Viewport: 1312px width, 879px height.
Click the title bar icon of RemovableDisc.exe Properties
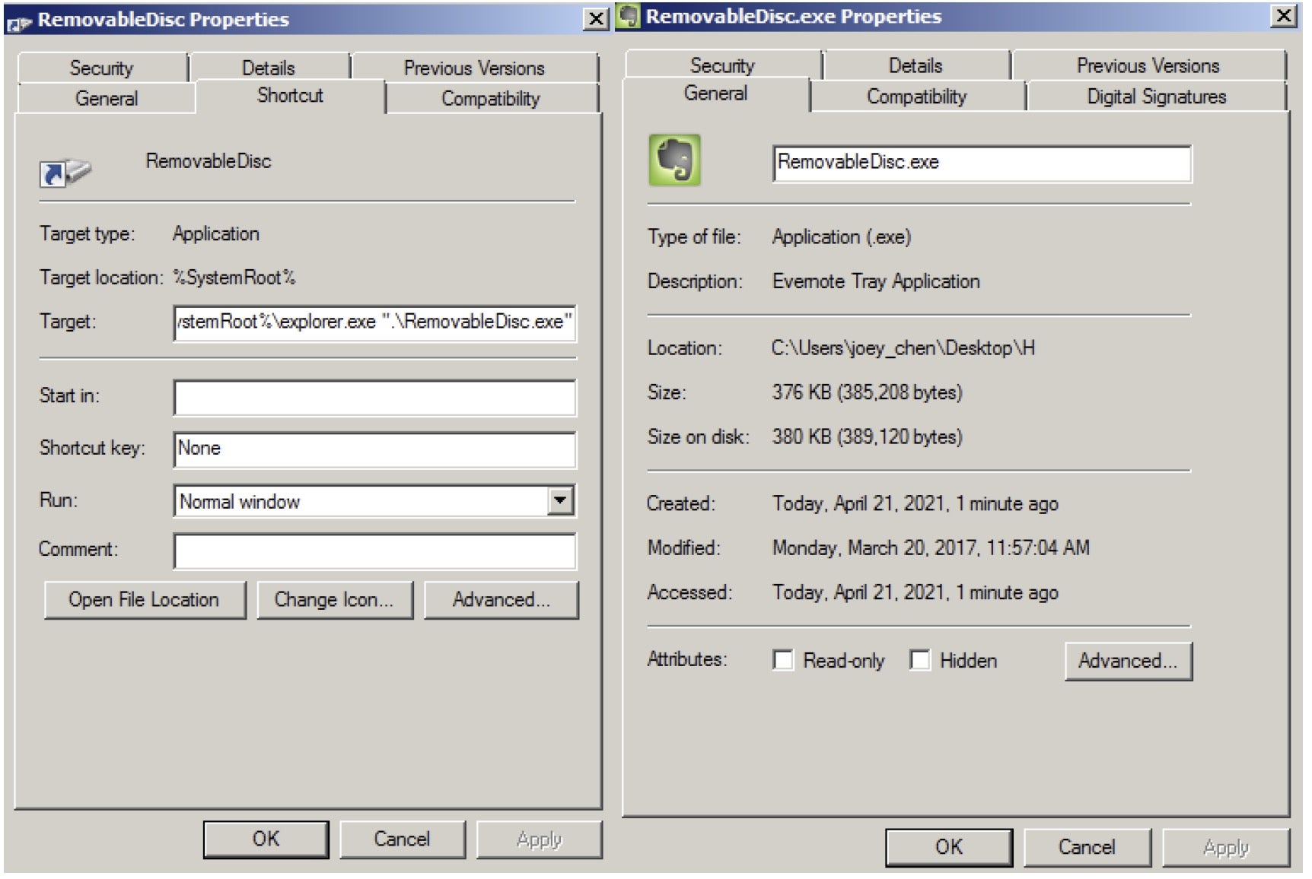click(x=629, y=17)
